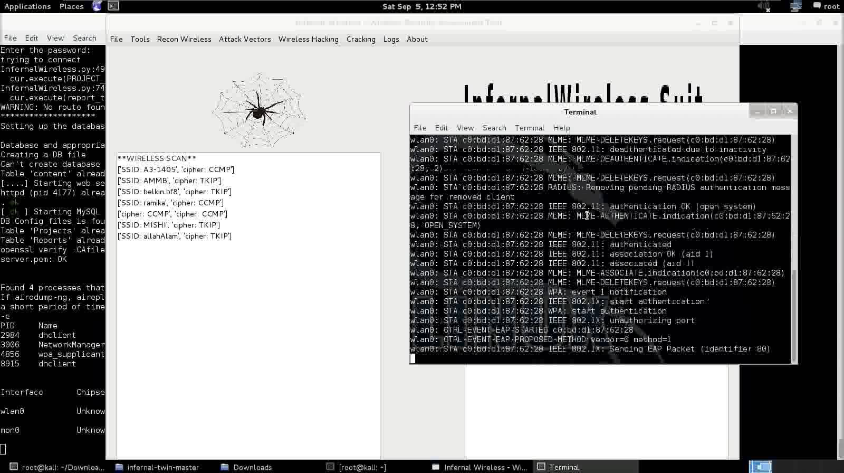Switch to root@kali: ~/Downloa... taskbar entry
Screen dimensions: 844x473
[58, 467]
